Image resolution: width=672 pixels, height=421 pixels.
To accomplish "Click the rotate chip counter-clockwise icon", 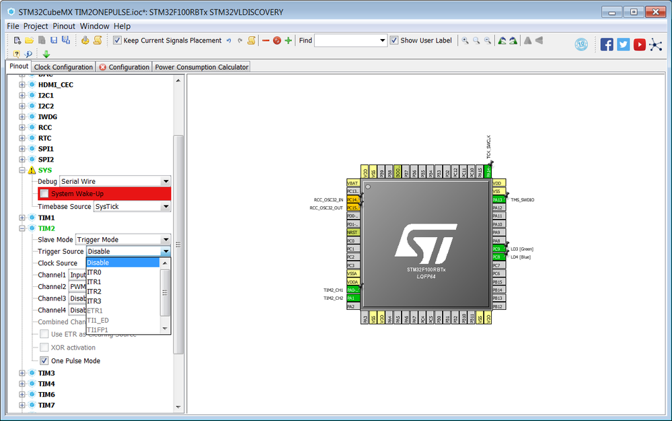I will tap(502, 40).
